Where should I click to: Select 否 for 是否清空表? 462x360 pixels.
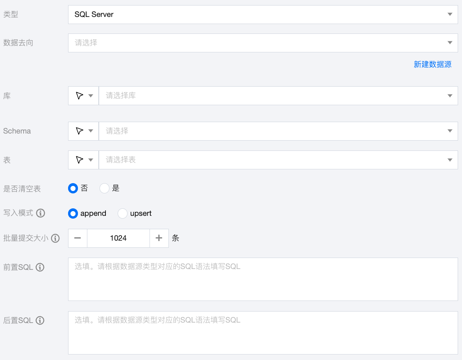pos(73,189)
